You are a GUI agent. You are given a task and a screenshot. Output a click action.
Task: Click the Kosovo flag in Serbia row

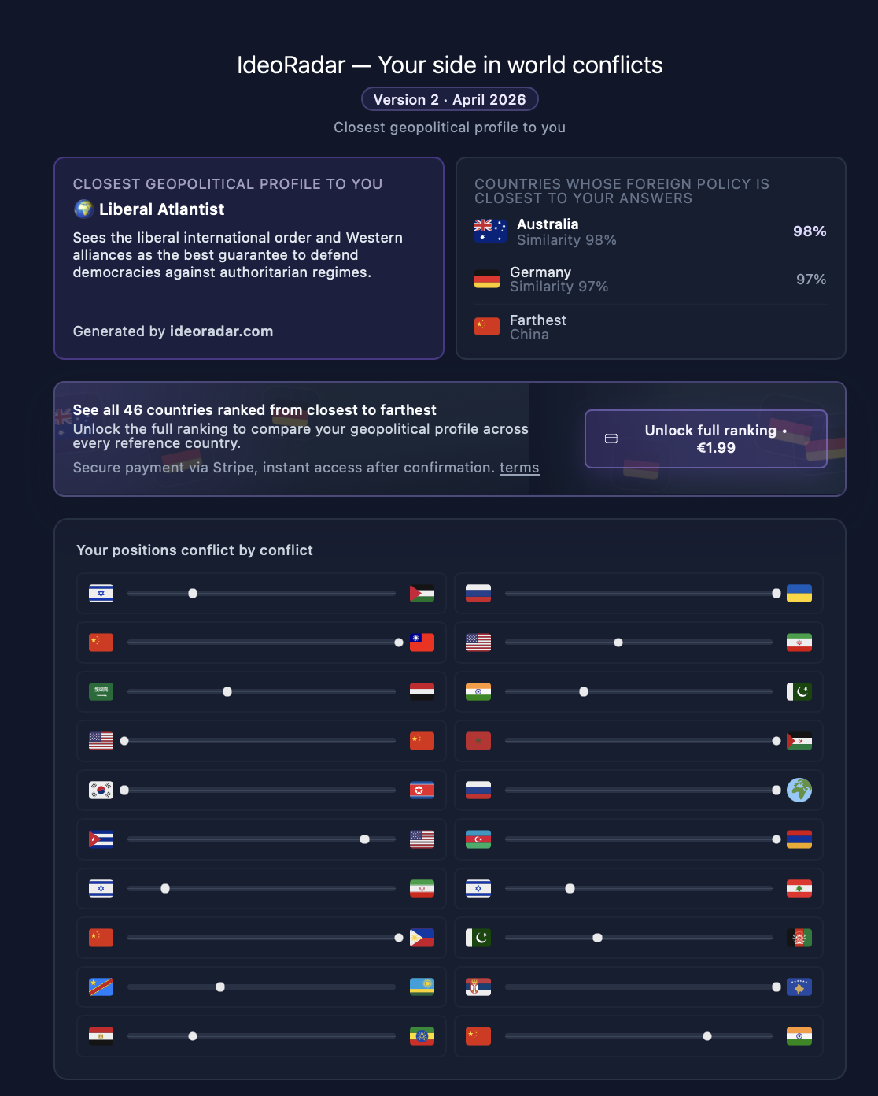click(x=799, y=987)
